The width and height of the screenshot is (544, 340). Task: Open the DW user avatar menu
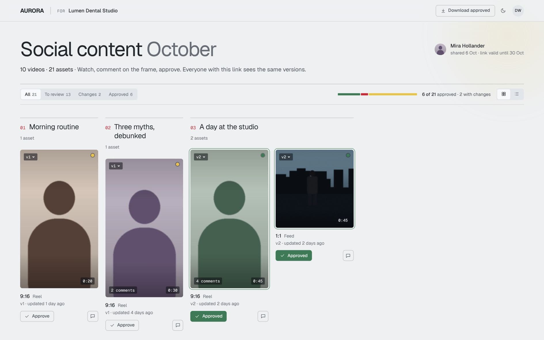tap(518, 11)
